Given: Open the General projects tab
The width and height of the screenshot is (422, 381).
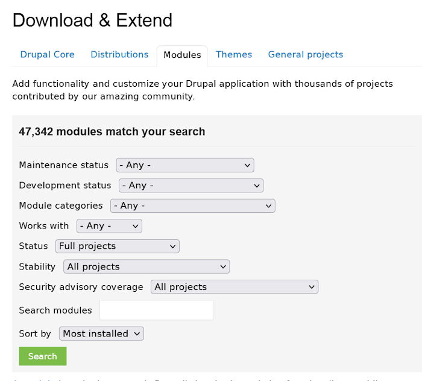Looking at the screenshot, I should point(306,55).
